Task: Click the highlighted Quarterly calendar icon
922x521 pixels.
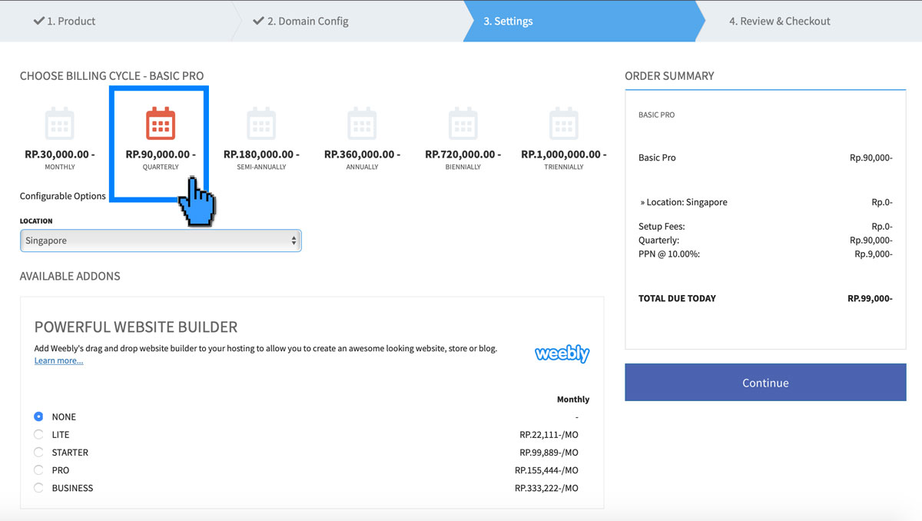Action: 160,123
